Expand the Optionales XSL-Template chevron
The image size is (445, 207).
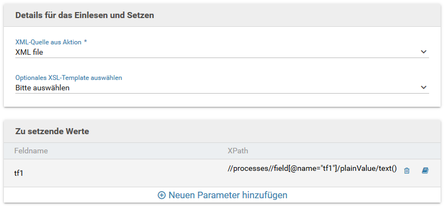coord(424,88)
